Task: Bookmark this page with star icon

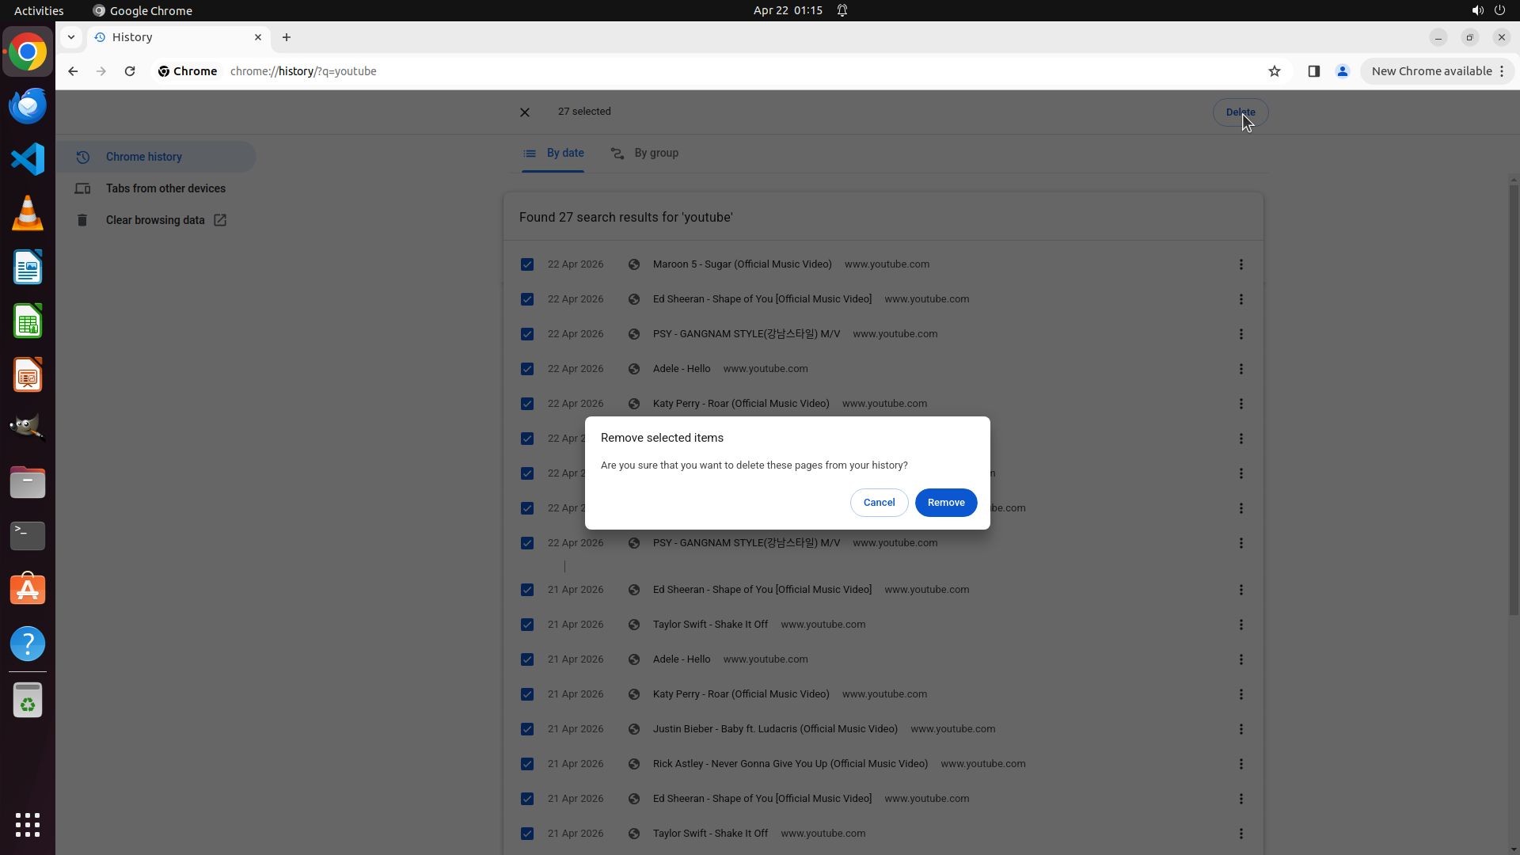Action: click(1275, 71)
